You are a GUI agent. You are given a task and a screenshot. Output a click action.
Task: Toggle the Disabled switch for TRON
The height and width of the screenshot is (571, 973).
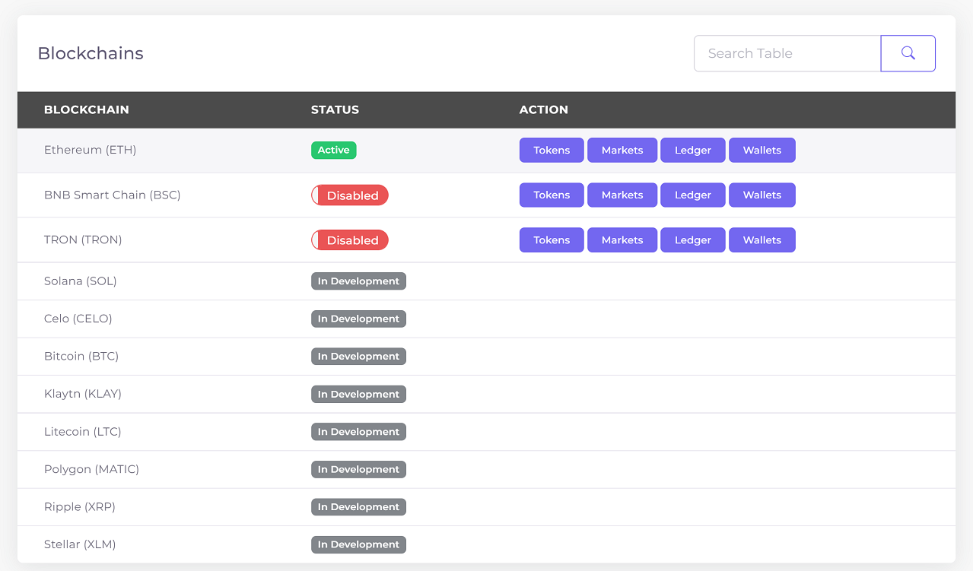[x=350, y=240]
